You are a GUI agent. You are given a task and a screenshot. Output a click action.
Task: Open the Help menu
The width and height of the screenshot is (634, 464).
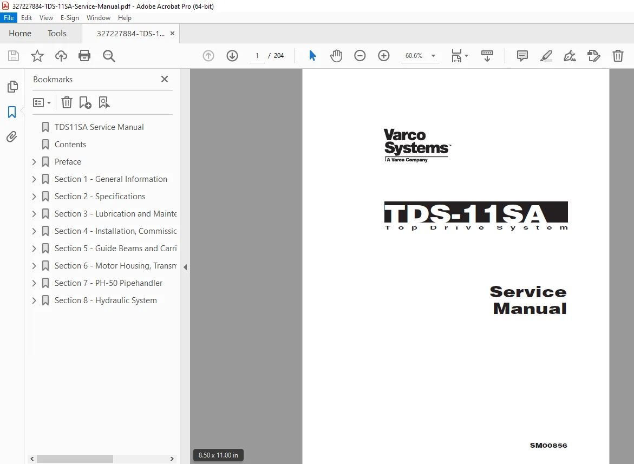click(x=125, y=18)
